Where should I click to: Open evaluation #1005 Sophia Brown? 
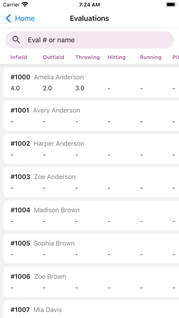pos(91,249)
